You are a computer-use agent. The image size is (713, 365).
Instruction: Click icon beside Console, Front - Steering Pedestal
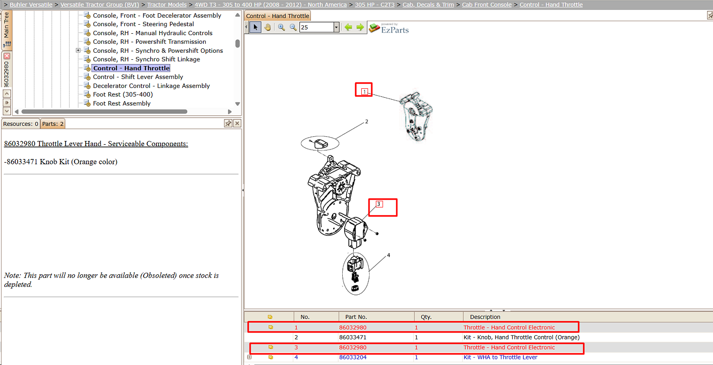87,24
